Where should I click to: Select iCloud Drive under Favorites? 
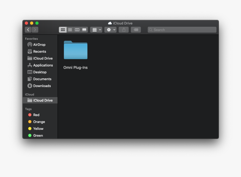(40, 58)
